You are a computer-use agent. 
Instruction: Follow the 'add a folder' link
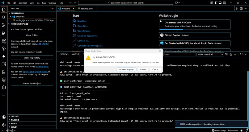[x=43, y=44]
